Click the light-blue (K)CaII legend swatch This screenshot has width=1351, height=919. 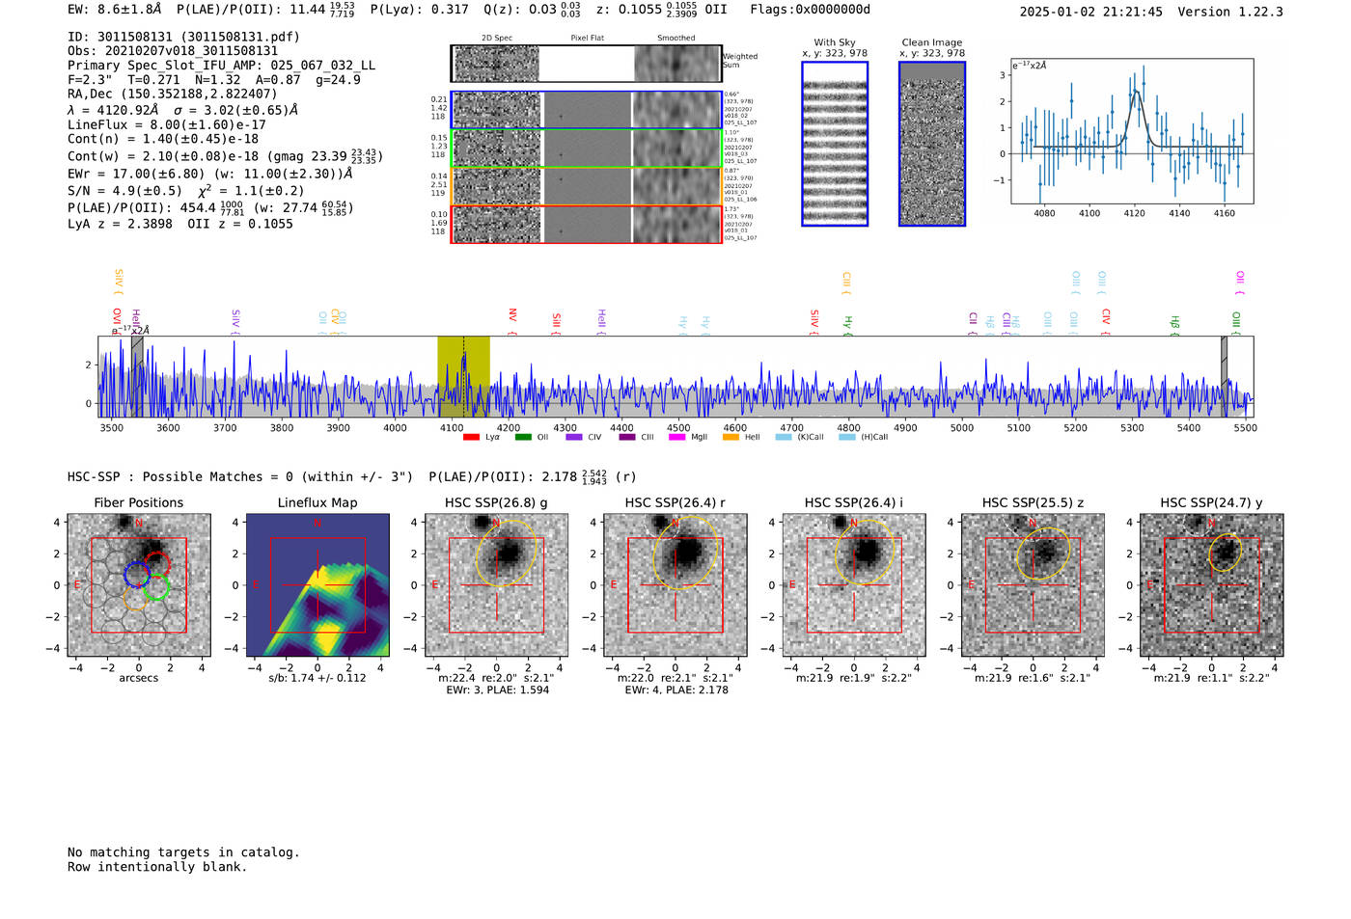point(784,438)
